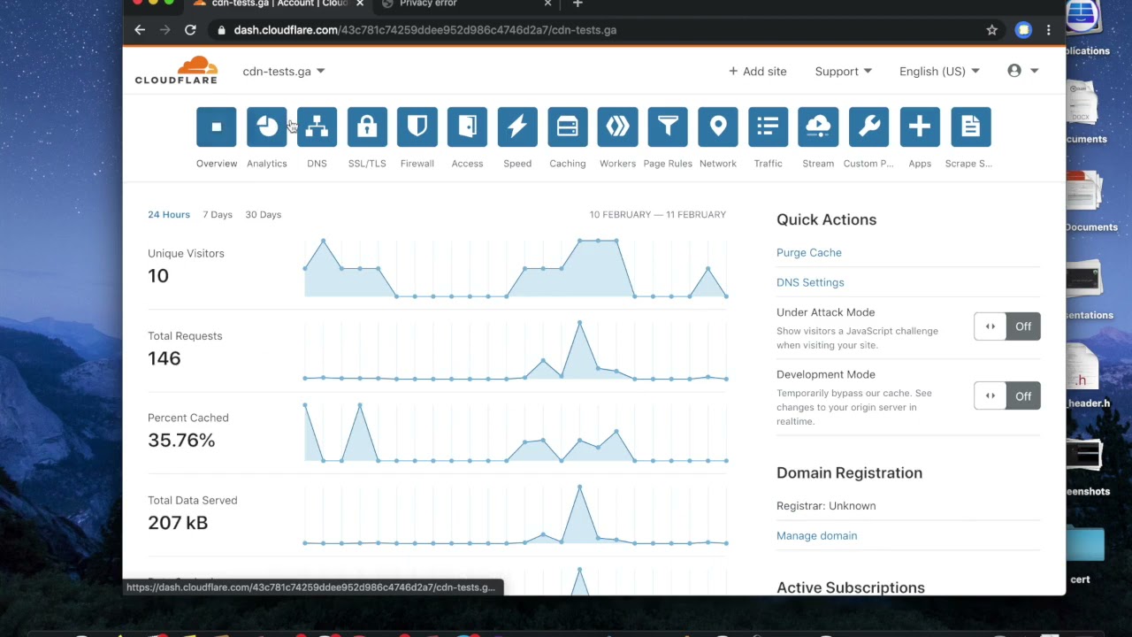Click the Purge Cache link
The image size is (1132, 637).
[x=809, y=252]
